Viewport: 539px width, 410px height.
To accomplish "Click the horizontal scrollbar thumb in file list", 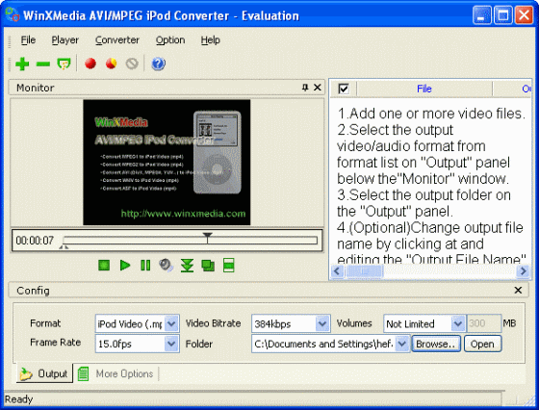I will tap(364, 271).
